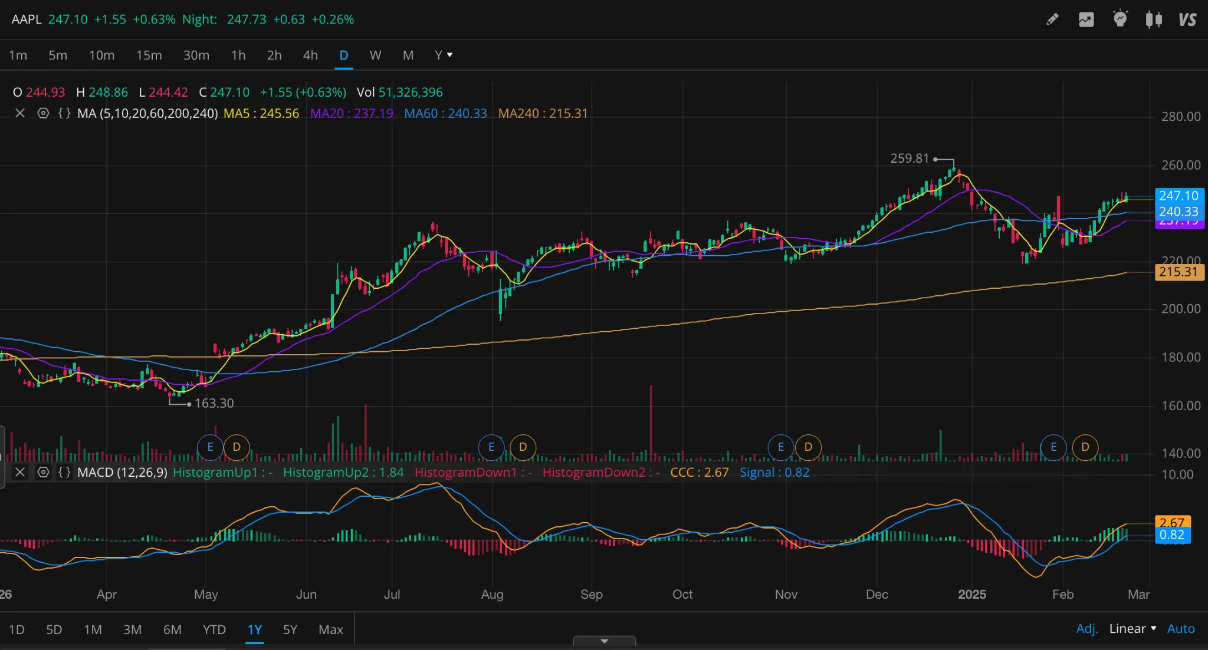Click the VS compare icon
The image size is (1208, 650).
click(x=1187, y=19)
